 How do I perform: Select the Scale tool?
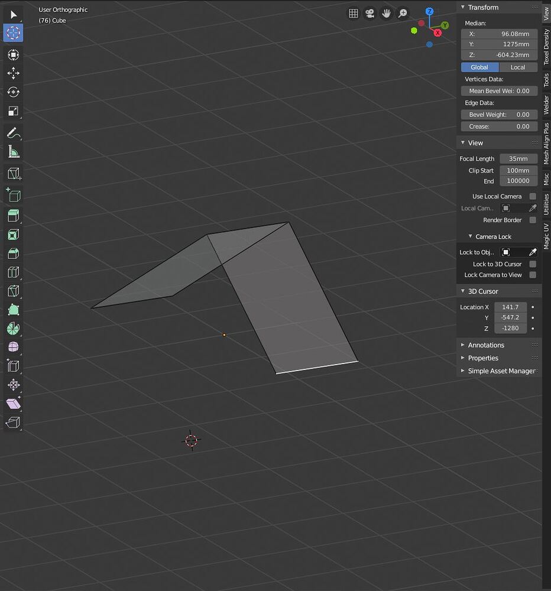(13, 111)
